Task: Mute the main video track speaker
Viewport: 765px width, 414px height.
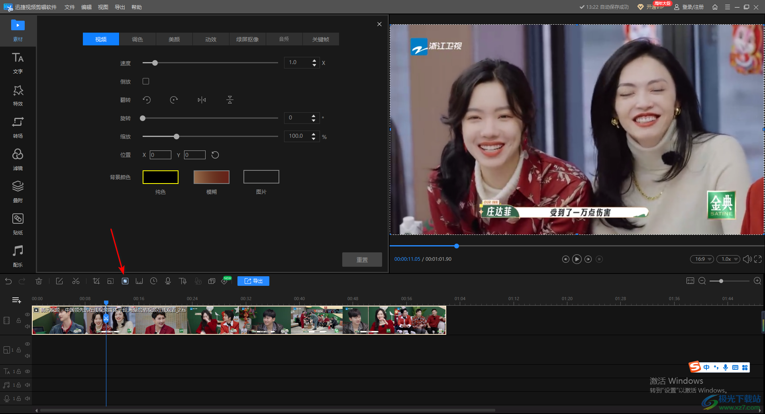Action: click(27, 326)
